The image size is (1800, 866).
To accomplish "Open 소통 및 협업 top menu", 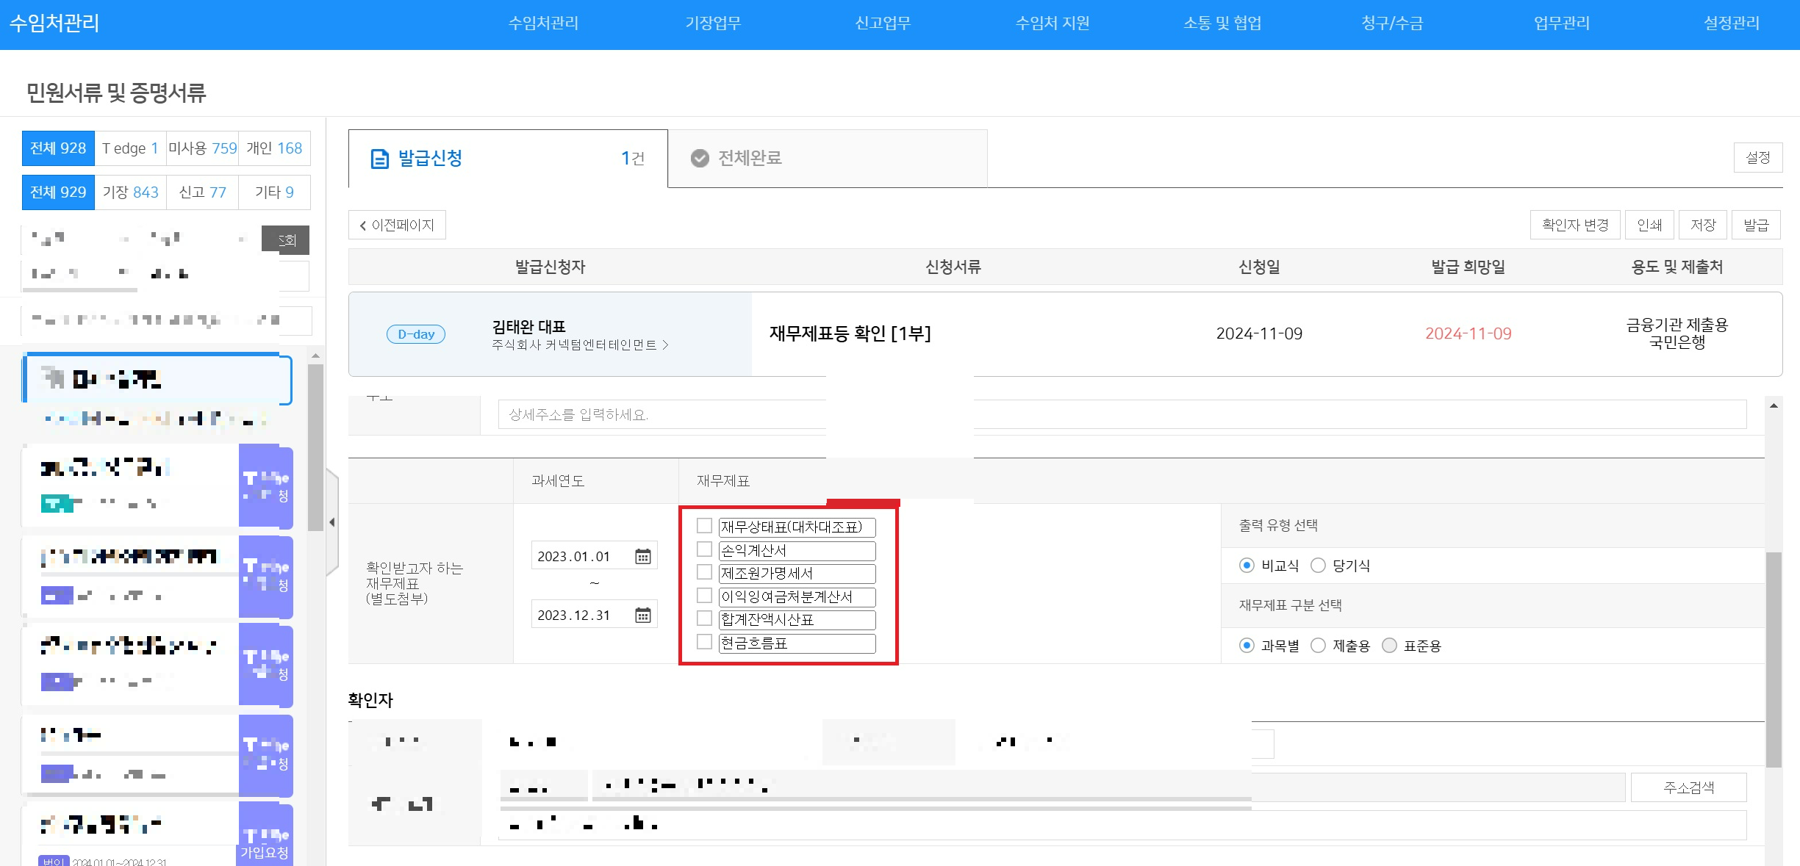I will click(x=1222, y=24).
